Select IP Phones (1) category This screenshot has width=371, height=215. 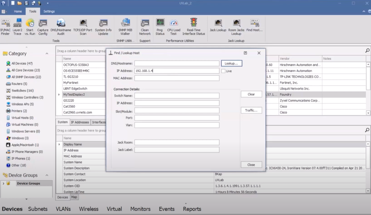18,158
